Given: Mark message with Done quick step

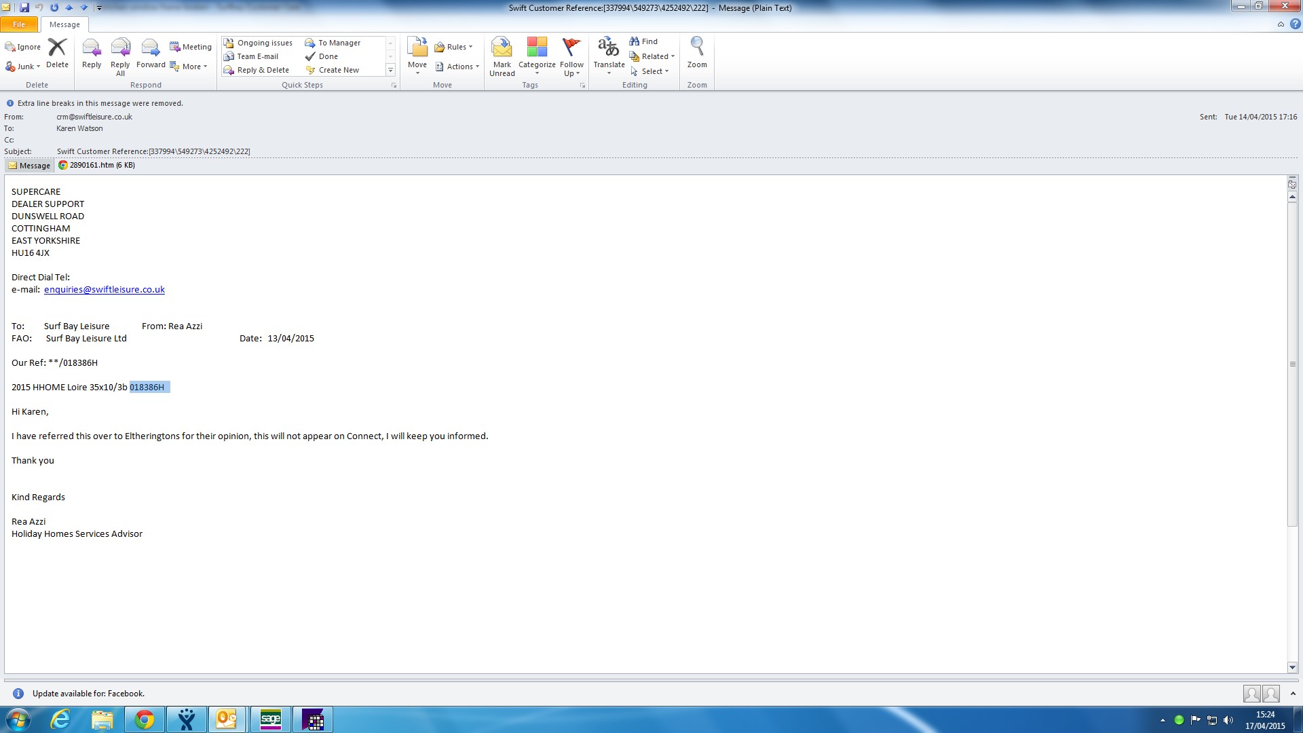Looking at the screenshot, I should tap(328, 56).
